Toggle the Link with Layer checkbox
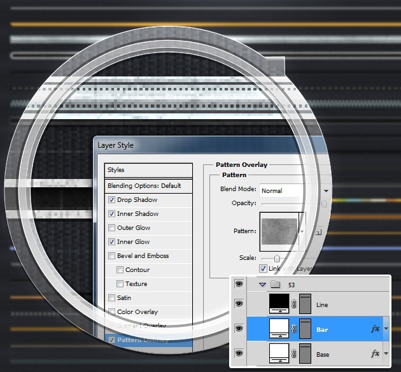Viewport: 401px width, 372px height. point(263,268)
